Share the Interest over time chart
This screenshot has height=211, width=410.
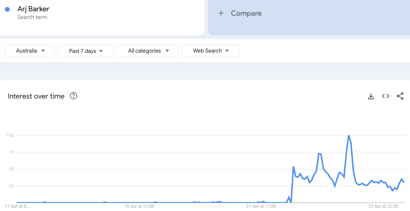click(x=400, y=96)
